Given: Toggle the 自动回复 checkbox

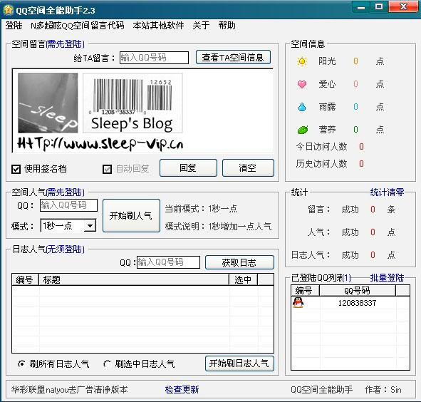Looking at the screenshot, I should [107, 170].
